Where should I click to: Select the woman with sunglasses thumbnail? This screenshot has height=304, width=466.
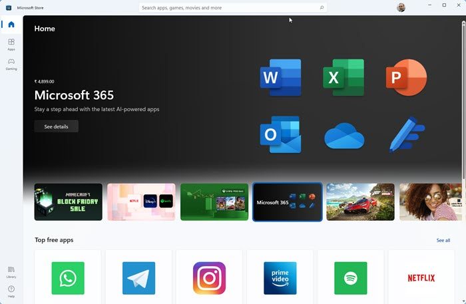click(431, 202)
